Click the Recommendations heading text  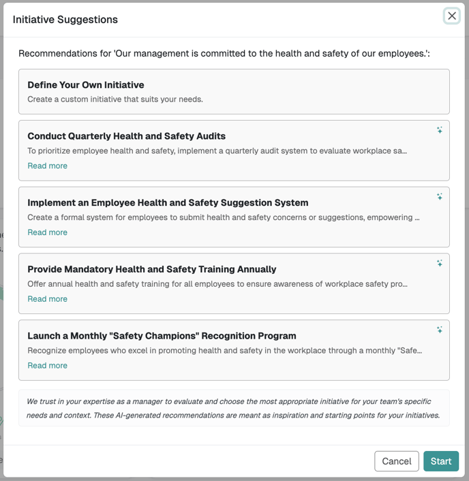click(x=224, y=53)
